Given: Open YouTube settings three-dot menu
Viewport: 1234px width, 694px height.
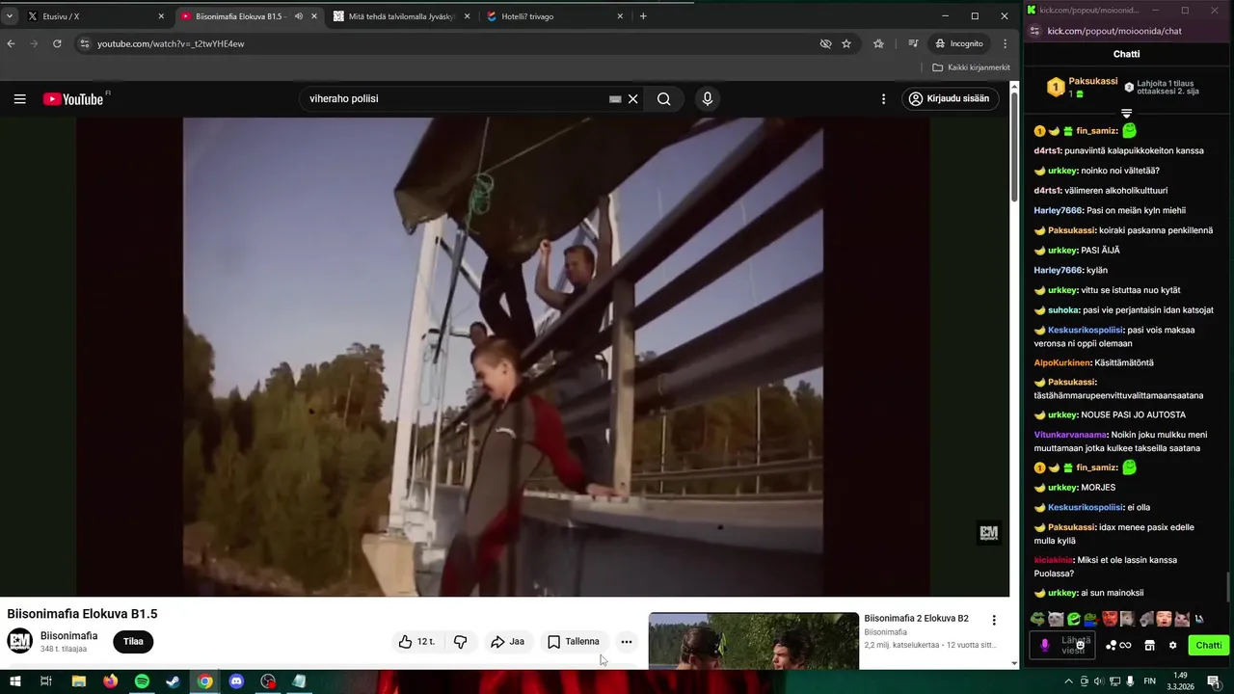Looking at the screenshot, I should tap(883, 98).
